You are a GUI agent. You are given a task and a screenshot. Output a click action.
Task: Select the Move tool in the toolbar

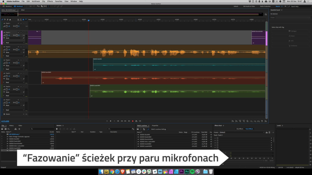click(38, 6)
